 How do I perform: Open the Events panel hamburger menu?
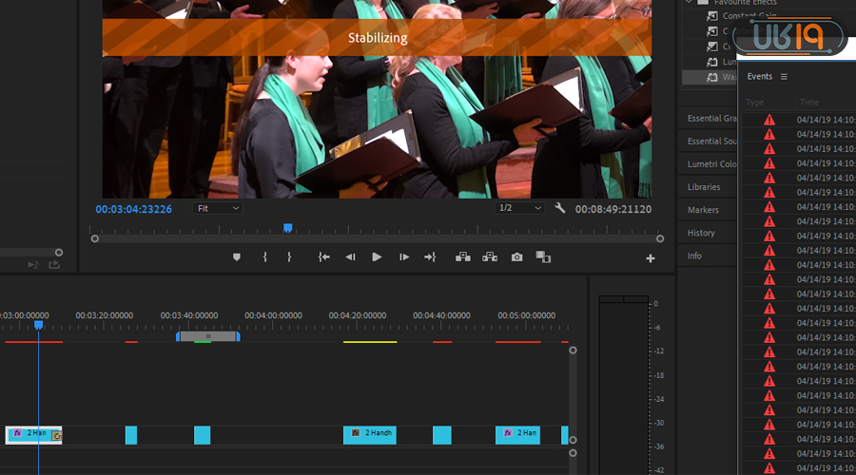pyautogui.click(x=784, y=77)
